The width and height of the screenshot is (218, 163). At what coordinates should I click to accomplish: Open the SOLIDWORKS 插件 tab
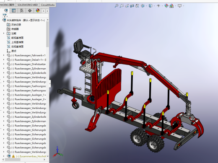[8, 5]
